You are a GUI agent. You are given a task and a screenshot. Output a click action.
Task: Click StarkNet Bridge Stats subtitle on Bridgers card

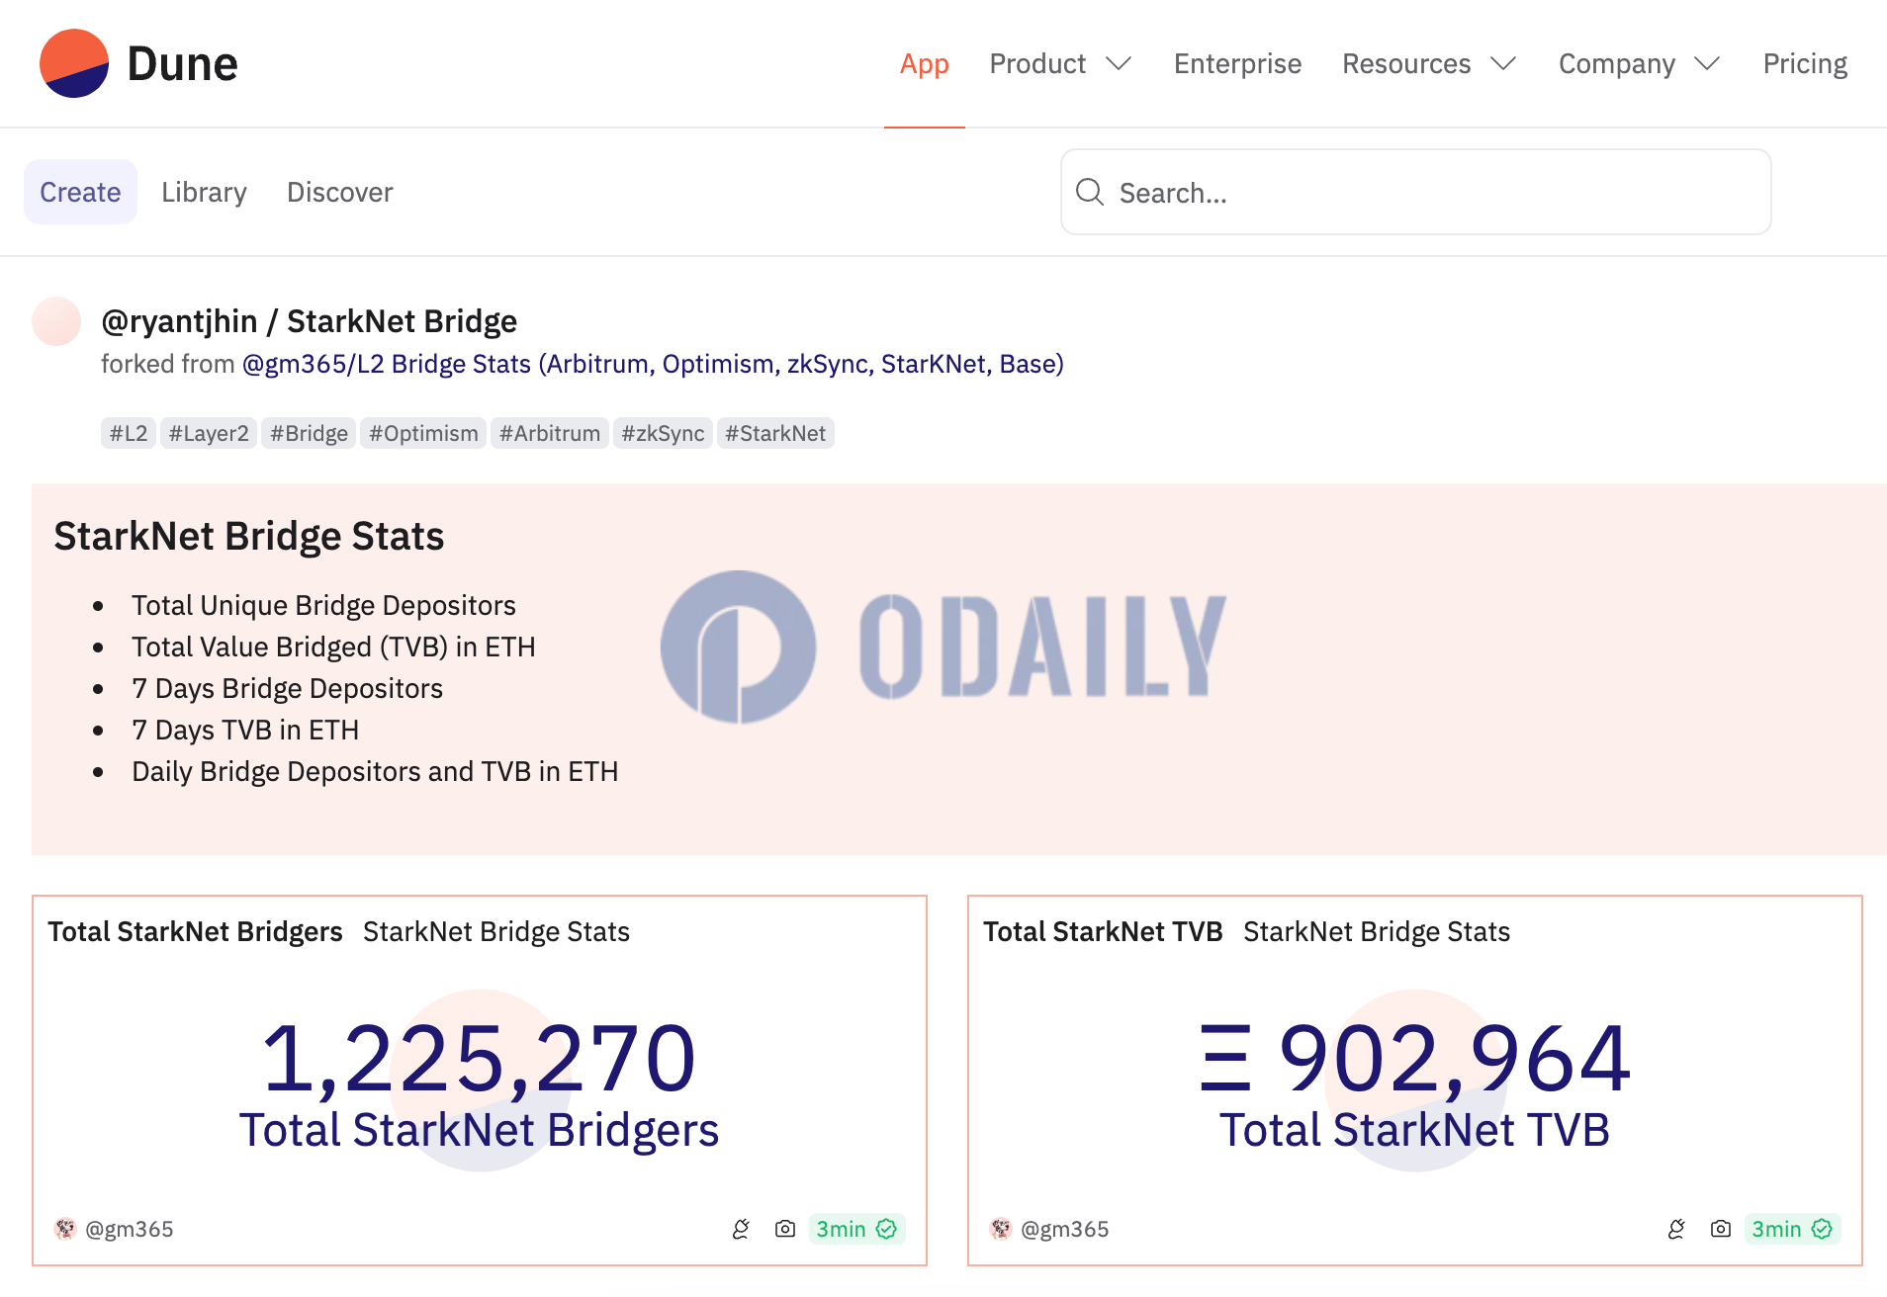click(x=496, y=931)
